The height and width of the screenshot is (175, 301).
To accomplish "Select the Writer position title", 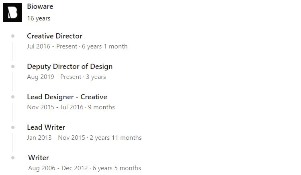I will coord(39,158).
